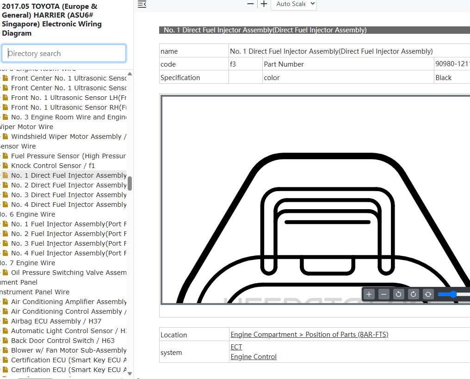This screenshot has height=379, width=470.
Task: Zoom out the document with the minus icon beside Auto Scale
Action: [251, 4]
